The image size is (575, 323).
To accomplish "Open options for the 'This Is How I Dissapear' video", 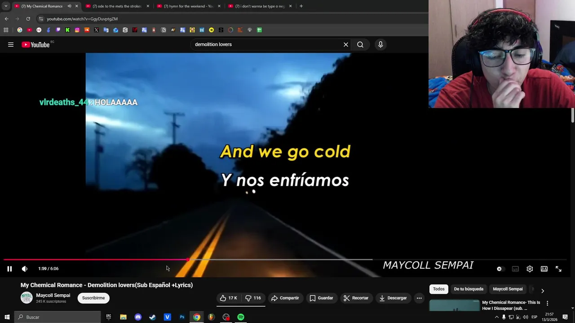I will [547, 303].
